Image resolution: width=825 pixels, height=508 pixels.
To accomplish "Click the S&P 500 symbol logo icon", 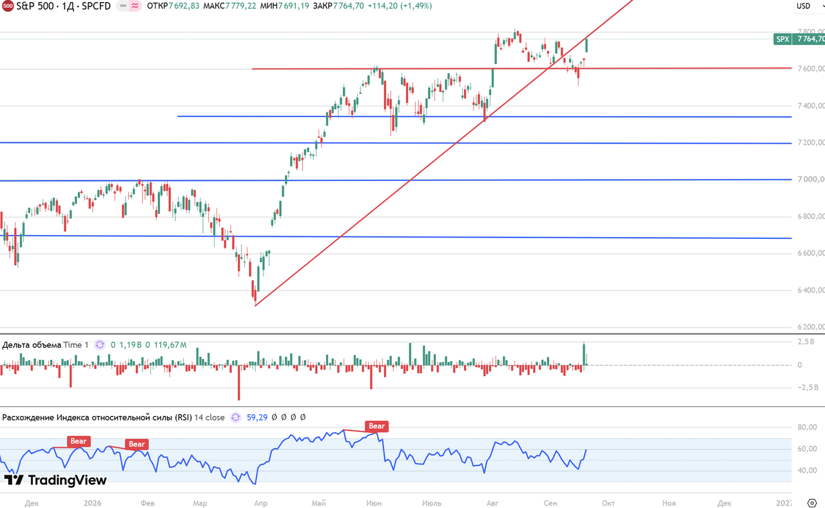I will [7, 6].
